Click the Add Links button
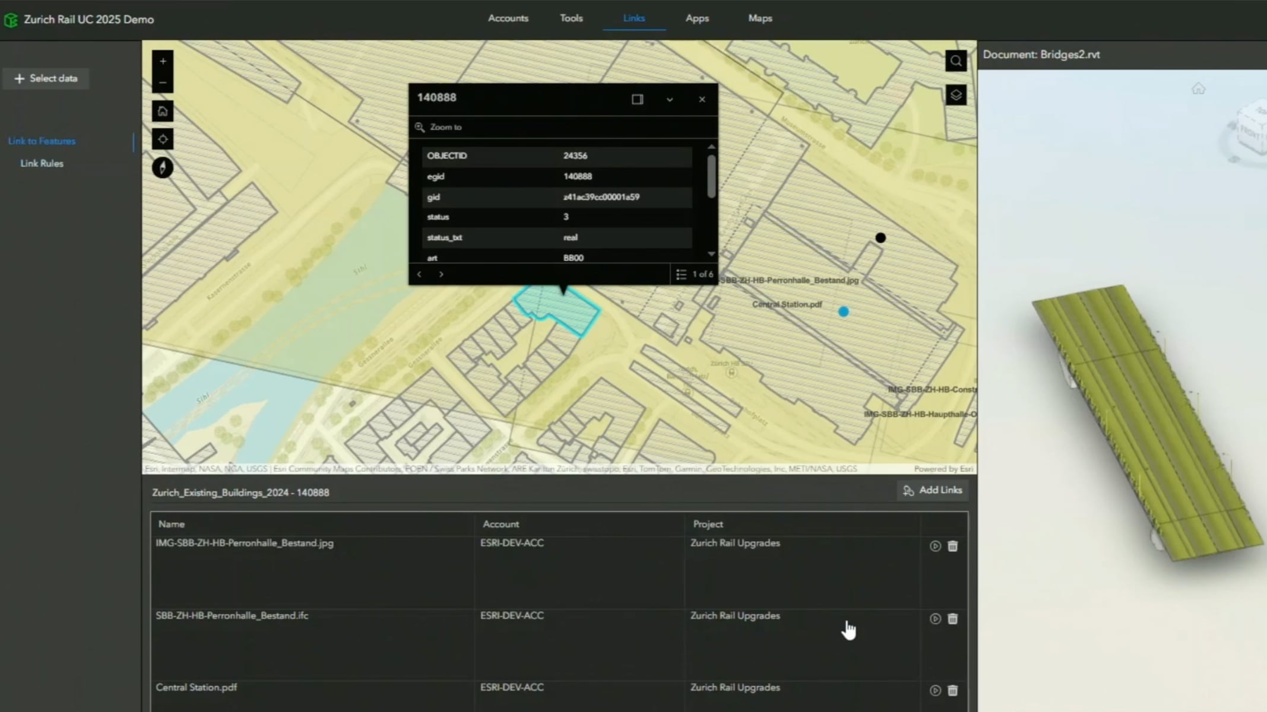 pos(932,490)
